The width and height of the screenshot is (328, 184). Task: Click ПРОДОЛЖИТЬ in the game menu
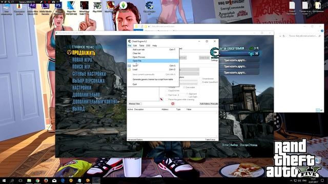click(x=84, y=53)
